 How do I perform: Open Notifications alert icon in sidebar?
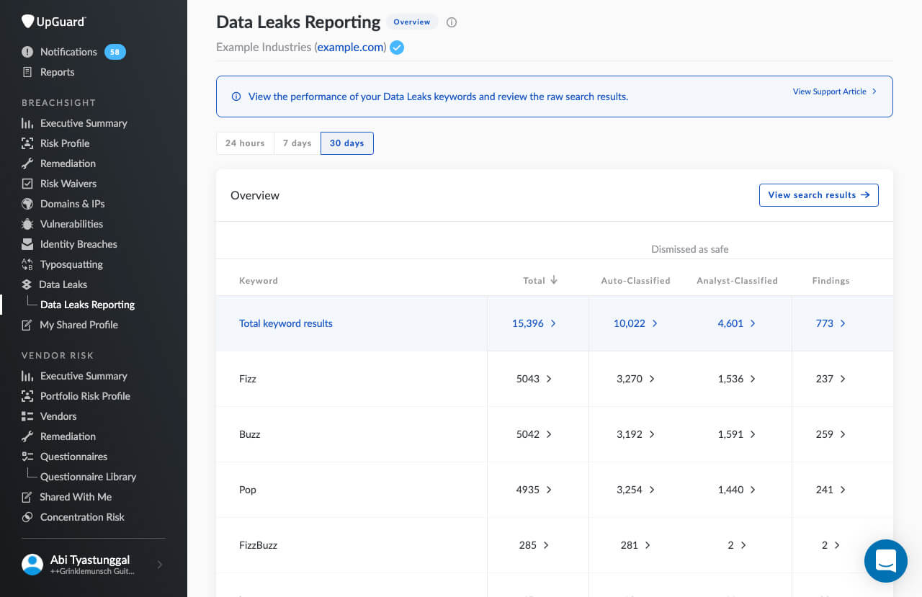(27, 52)
